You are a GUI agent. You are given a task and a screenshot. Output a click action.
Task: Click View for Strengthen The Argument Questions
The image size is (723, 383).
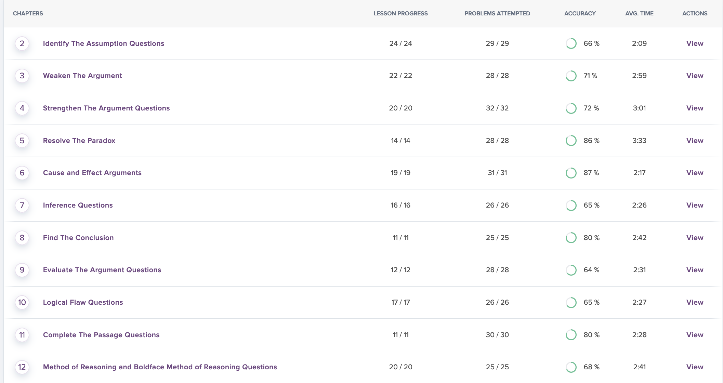click(695, 108)
